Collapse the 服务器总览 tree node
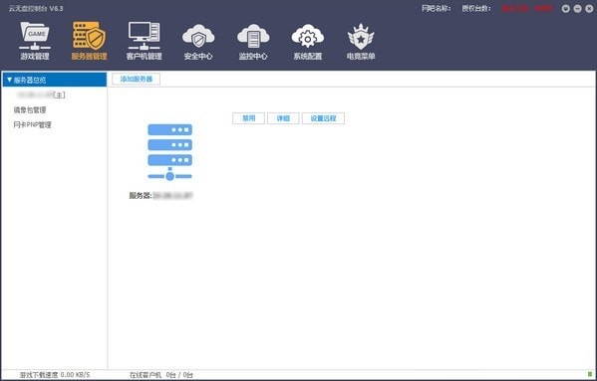The height and width of the screenshot is (381, 597). [x=10, y=80]
